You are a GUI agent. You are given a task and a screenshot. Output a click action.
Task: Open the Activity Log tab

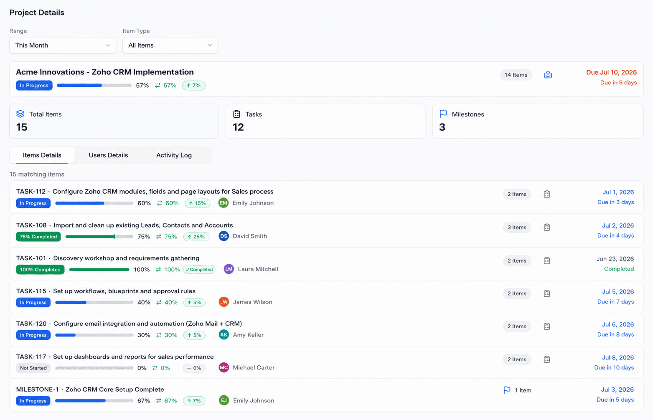pyautogui.click(x=174, y=155)
